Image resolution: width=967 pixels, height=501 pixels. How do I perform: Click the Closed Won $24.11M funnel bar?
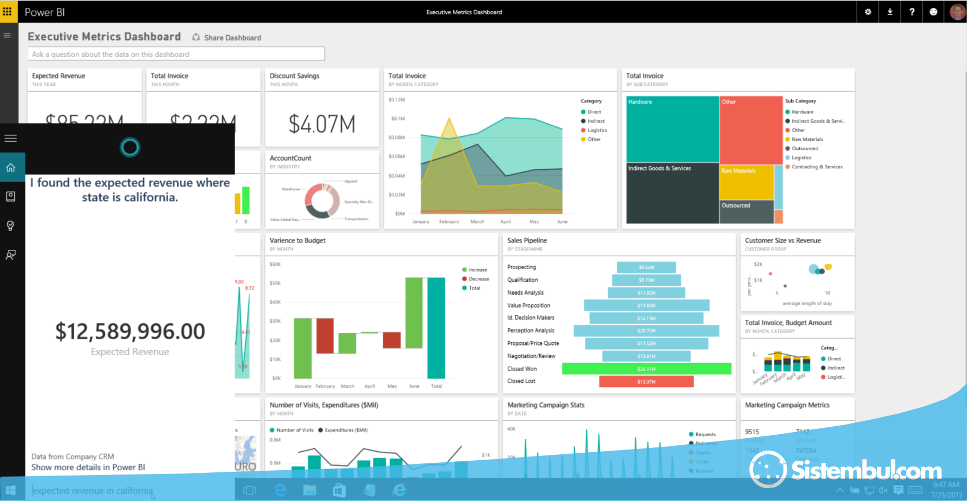click(x=646, y=369)
